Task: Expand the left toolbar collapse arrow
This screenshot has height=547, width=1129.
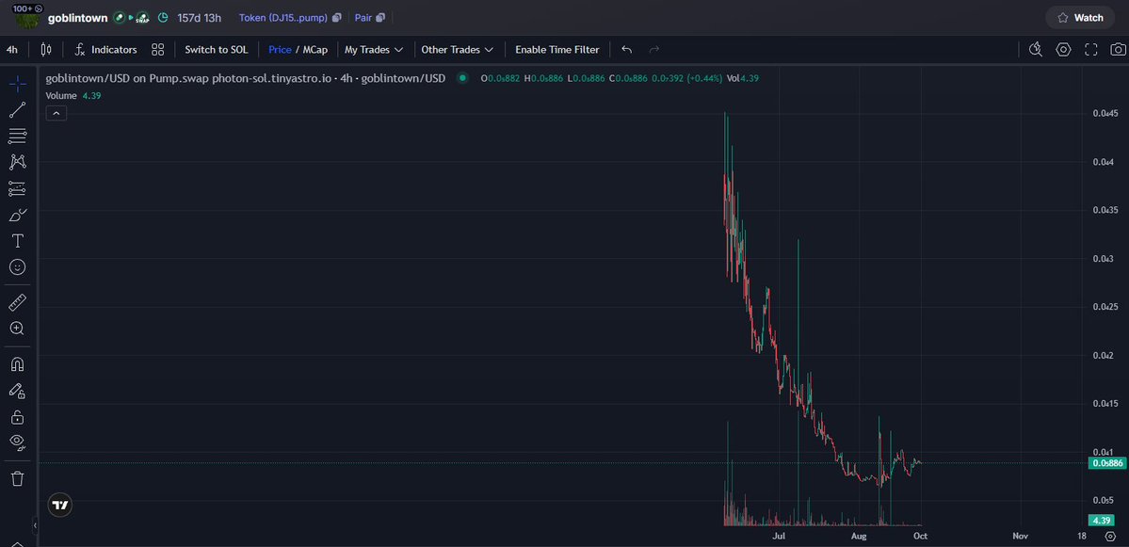Action: coord(35,525)
